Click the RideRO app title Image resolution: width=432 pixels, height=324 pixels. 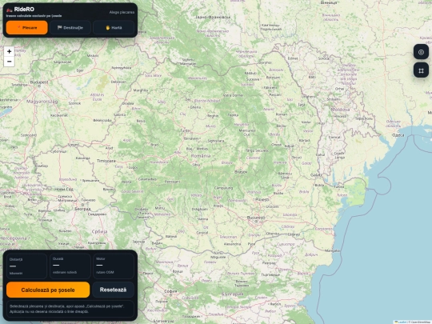[24, 10]
